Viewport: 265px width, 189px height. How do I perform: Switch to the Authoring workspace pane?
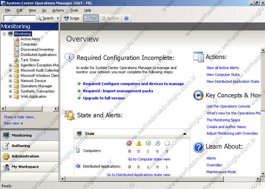29,146
